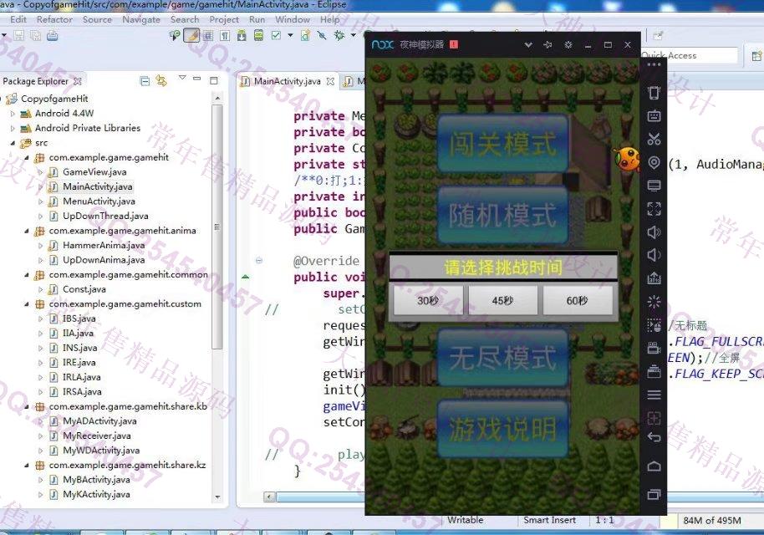Viewport: 764px width, 535px height.
Task: Click the Nox pin window icon
Action: pos(548,45)
